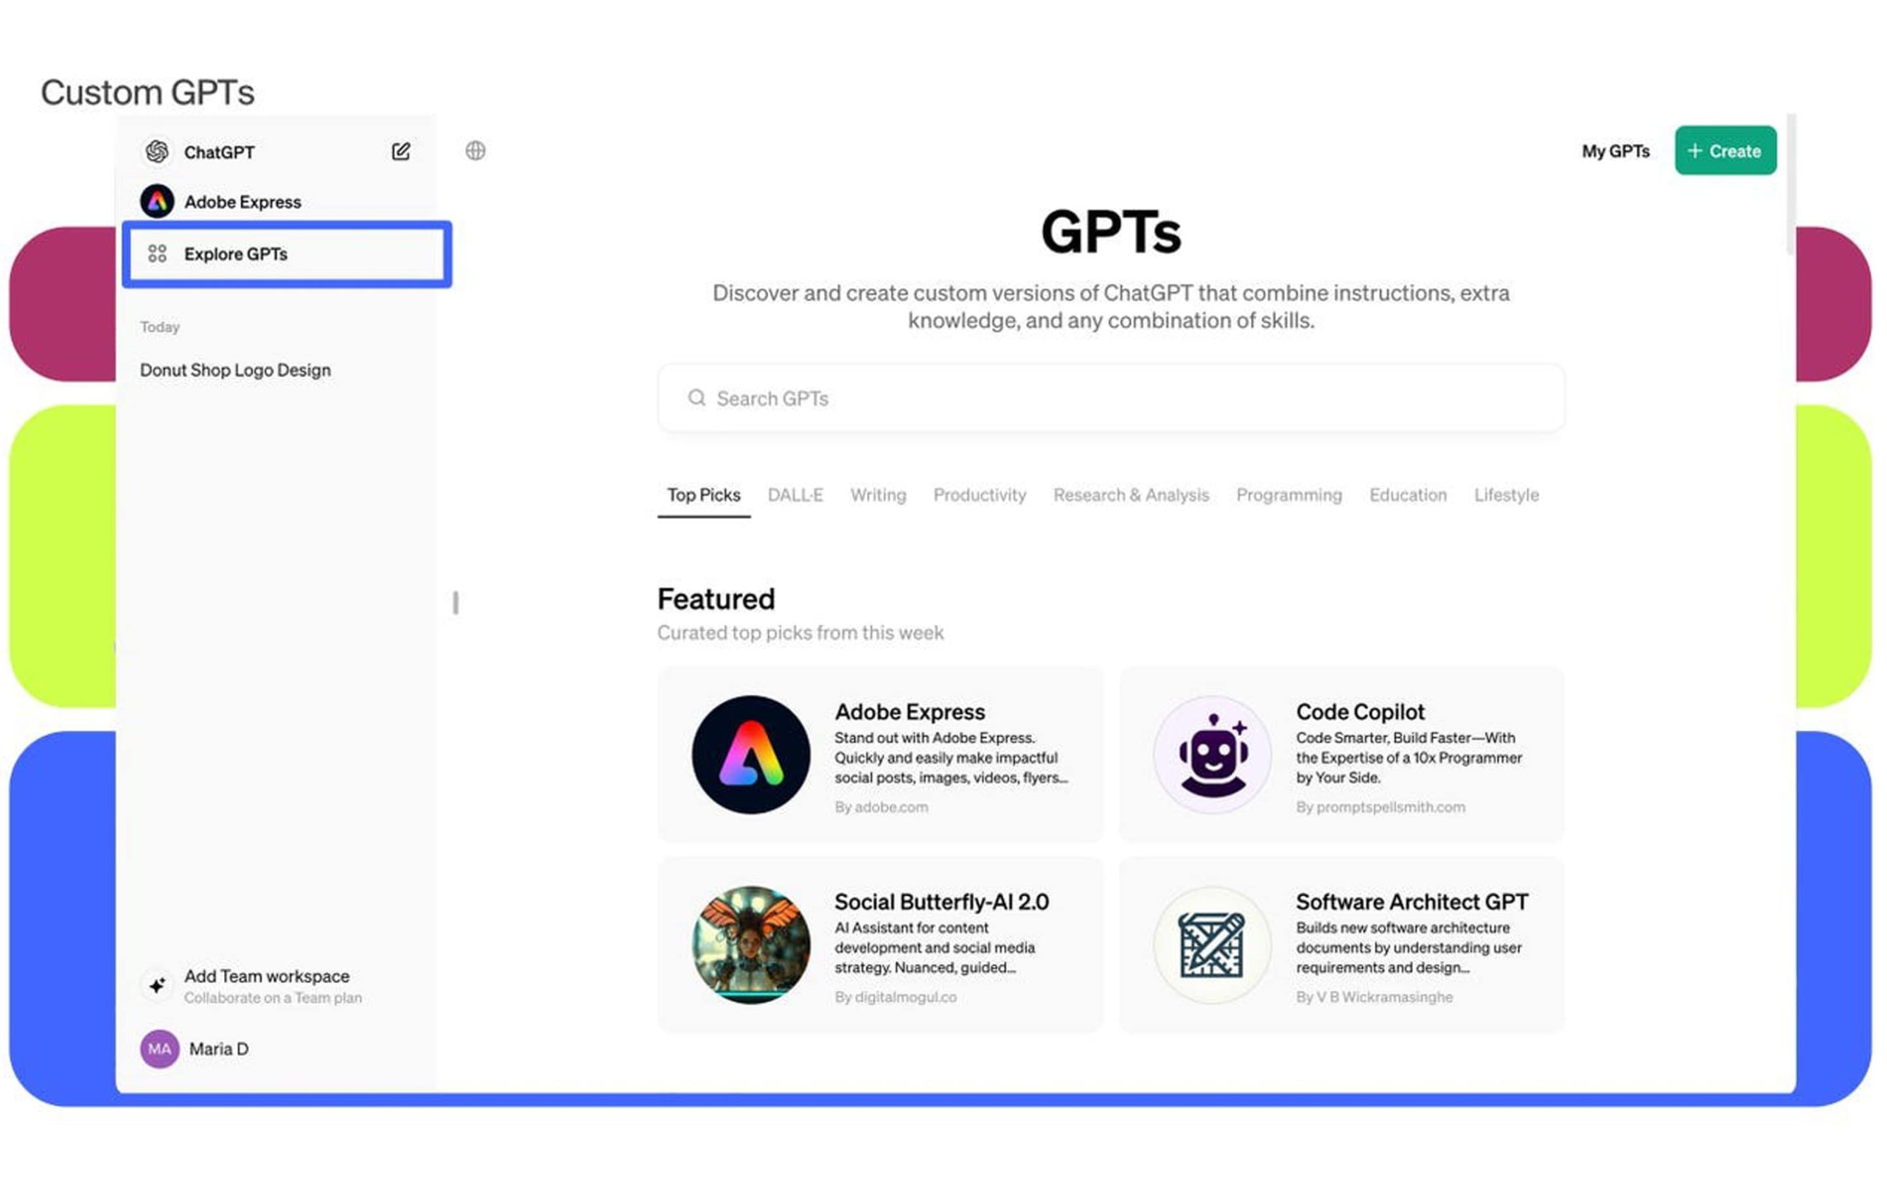Click 'By promptspellsmith.com' author text

click(x=1381, y=807)
